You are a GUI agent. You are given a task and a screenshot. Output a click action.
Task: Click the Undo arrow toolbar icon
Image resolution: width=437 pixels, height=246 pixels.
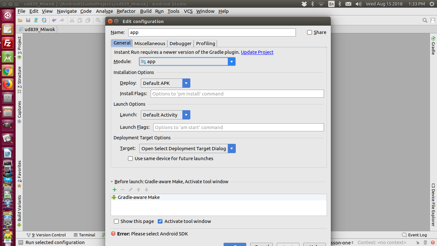pyautogui.click(x=54, y=20)
